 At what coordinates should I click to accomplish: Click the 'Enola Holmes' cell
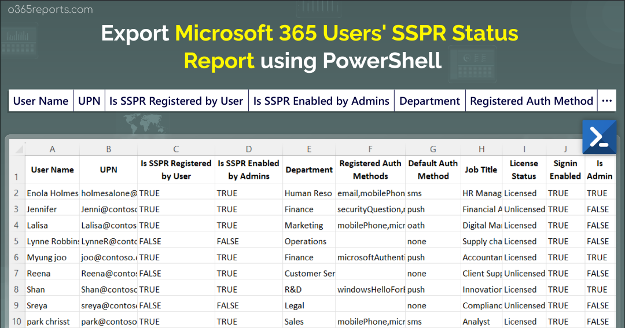52,193
